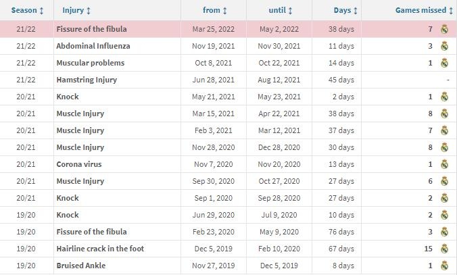Viewport: 457px width, 275px height.
Task: Click the 'until' column header
Action: (x=277, y=10)
